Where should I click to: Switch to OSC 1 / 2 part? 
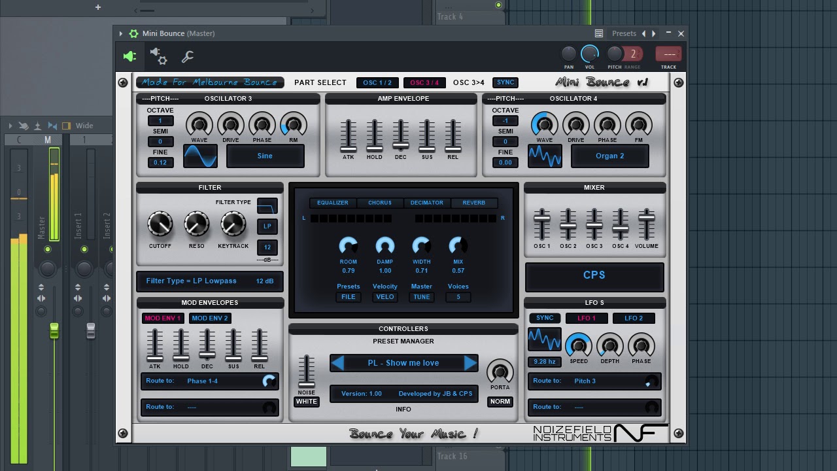377,82
